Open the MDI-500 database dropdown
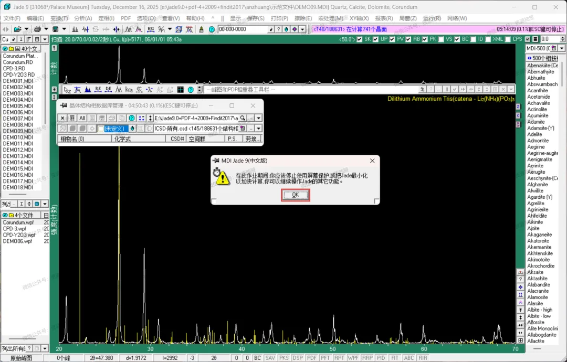Viewport: 567px width, 362px height. click(562, 48)
